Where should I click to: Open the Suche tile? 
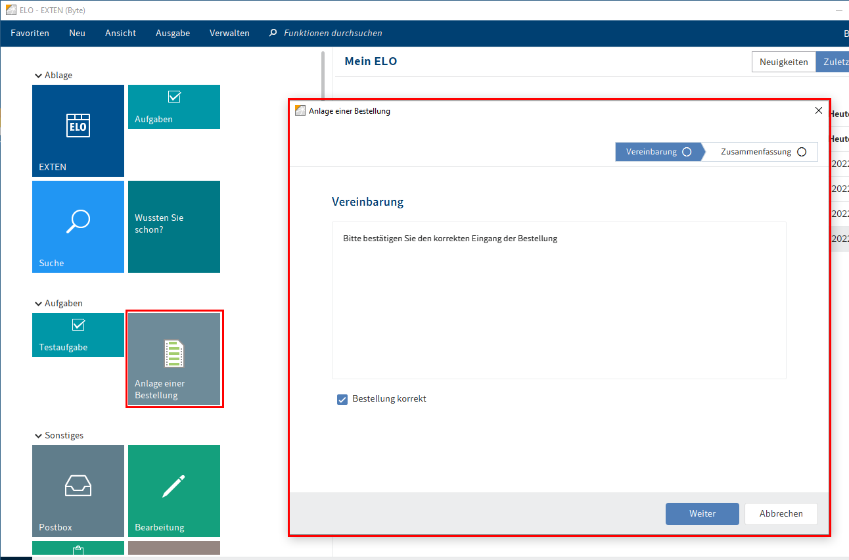78,227
